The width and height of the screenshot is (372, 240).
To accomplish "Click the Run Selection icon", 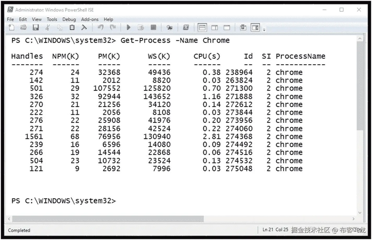I will 141,27.
